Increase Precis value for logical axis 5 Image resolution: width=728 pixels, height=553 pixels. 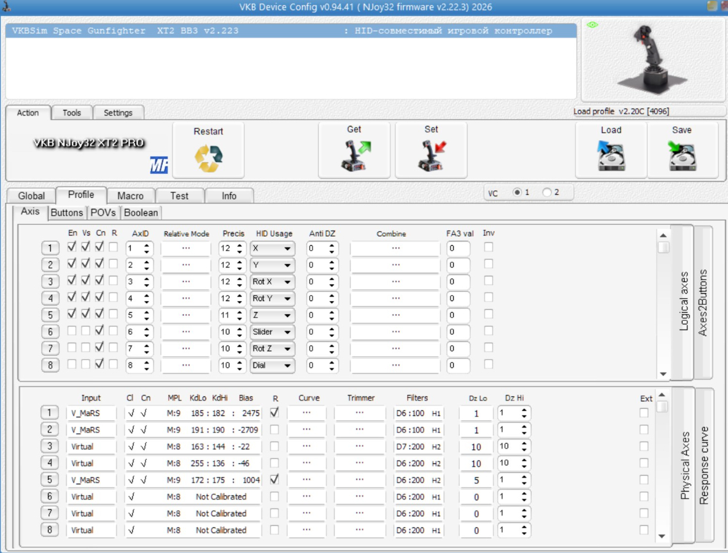[239, 312]
